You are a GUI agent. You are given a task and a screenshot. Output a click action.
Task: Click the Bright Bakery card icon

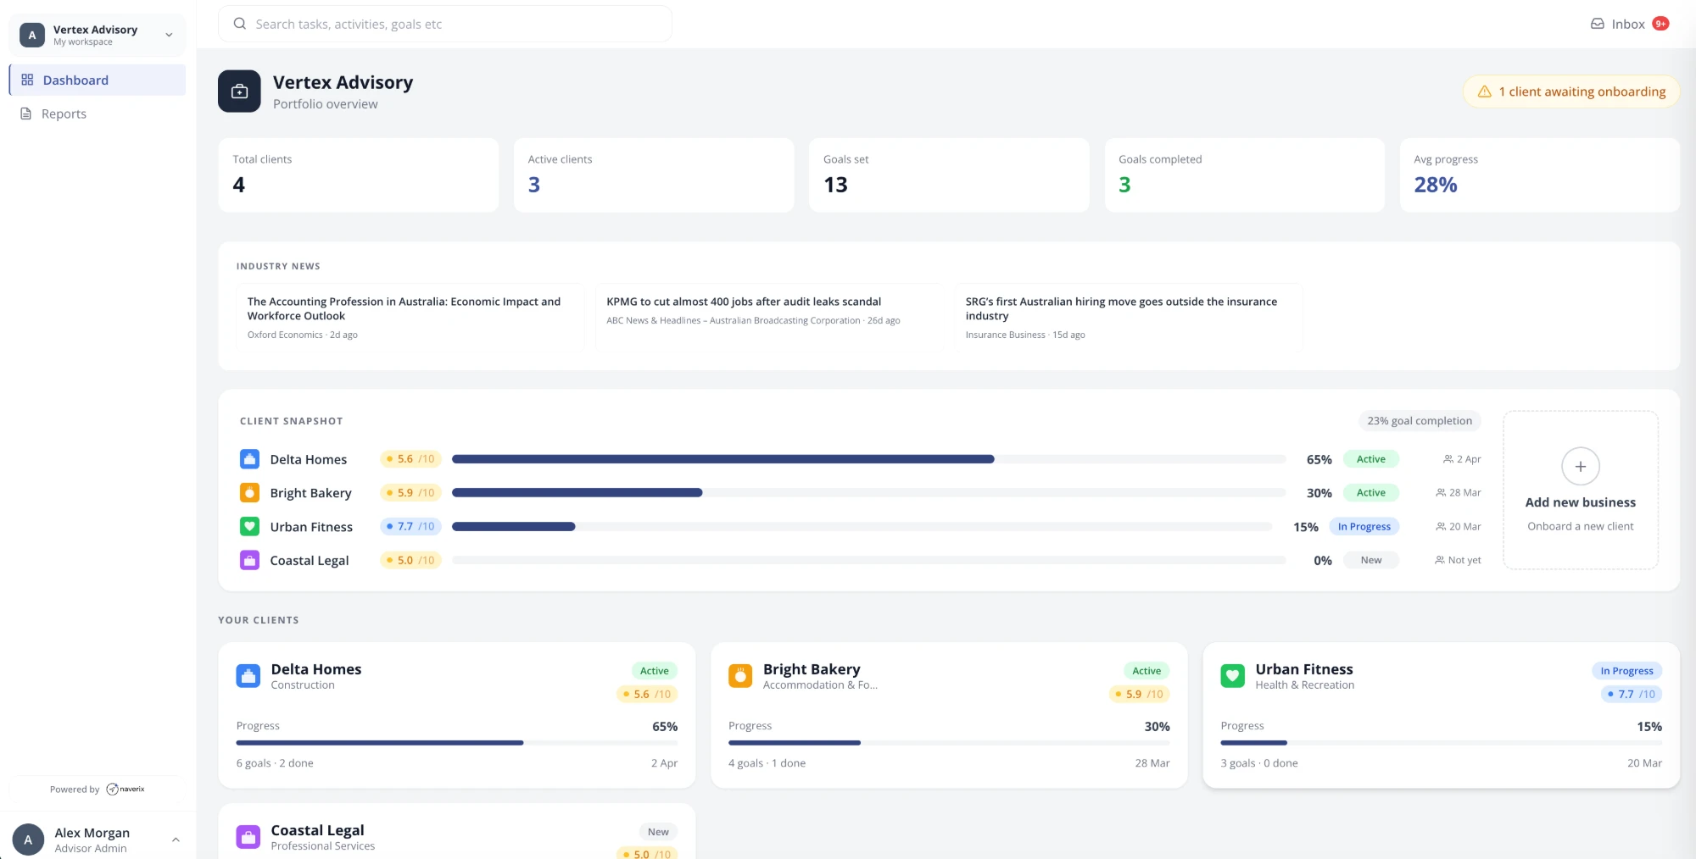pos(740,676)
